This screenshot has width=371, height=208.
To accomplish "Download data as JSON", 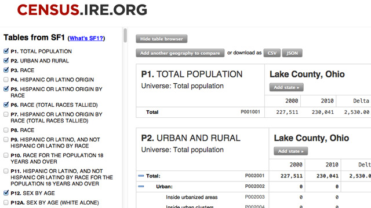I will (x=292, y=53).
